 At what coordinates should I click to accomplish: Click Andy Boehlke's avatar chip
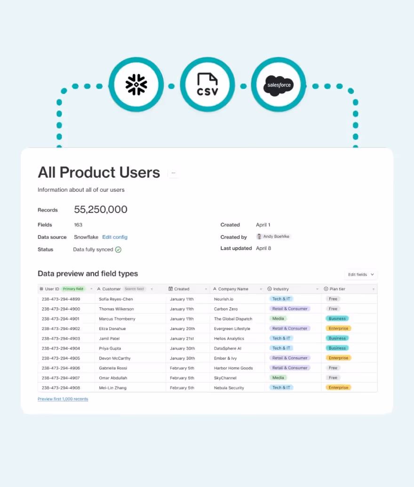tap(273, 236)
